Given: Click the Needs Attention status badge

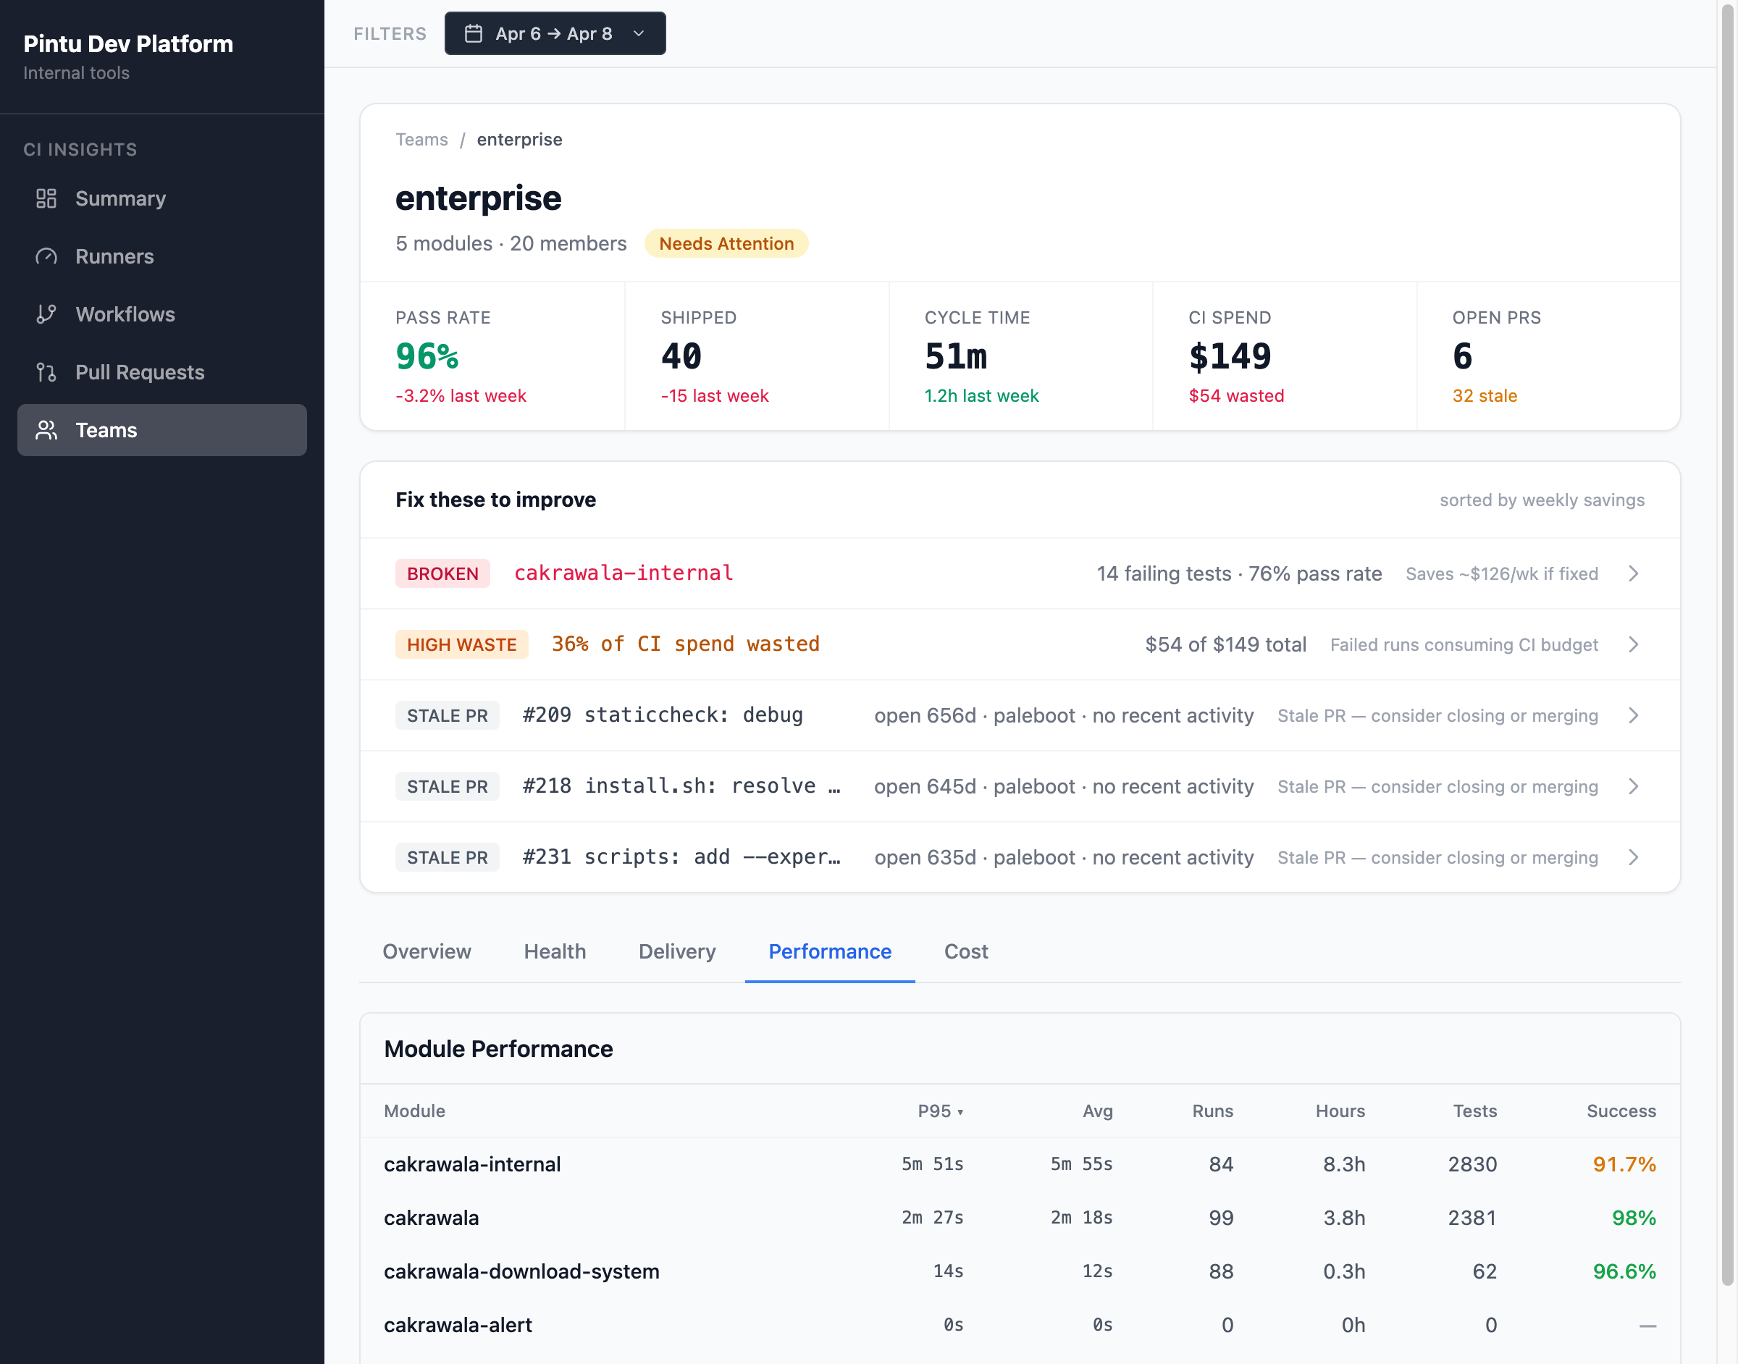Looking at the screenshot, I should (726, 243).
